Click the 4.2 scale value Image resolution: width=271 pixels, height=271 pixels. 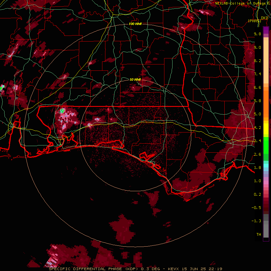(257, 128)
